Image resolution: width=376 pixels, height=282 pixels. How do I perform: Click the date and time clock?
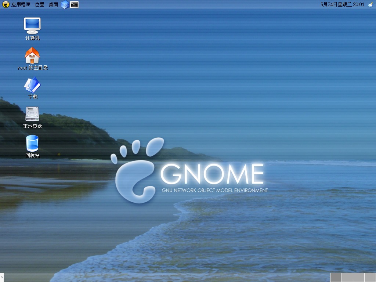pyautogui.click(x=342, y=4)
